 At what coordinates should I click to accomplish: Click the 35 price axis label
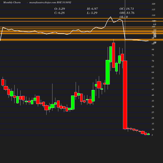153,101
